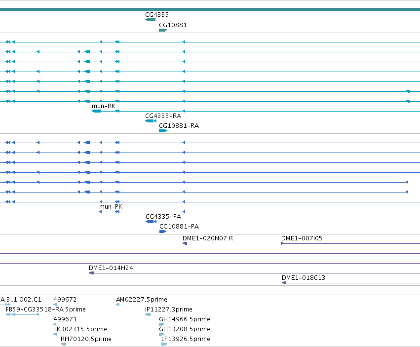
Task: Select the CG10881-RA transcript glyph
Action: [163, 131]
